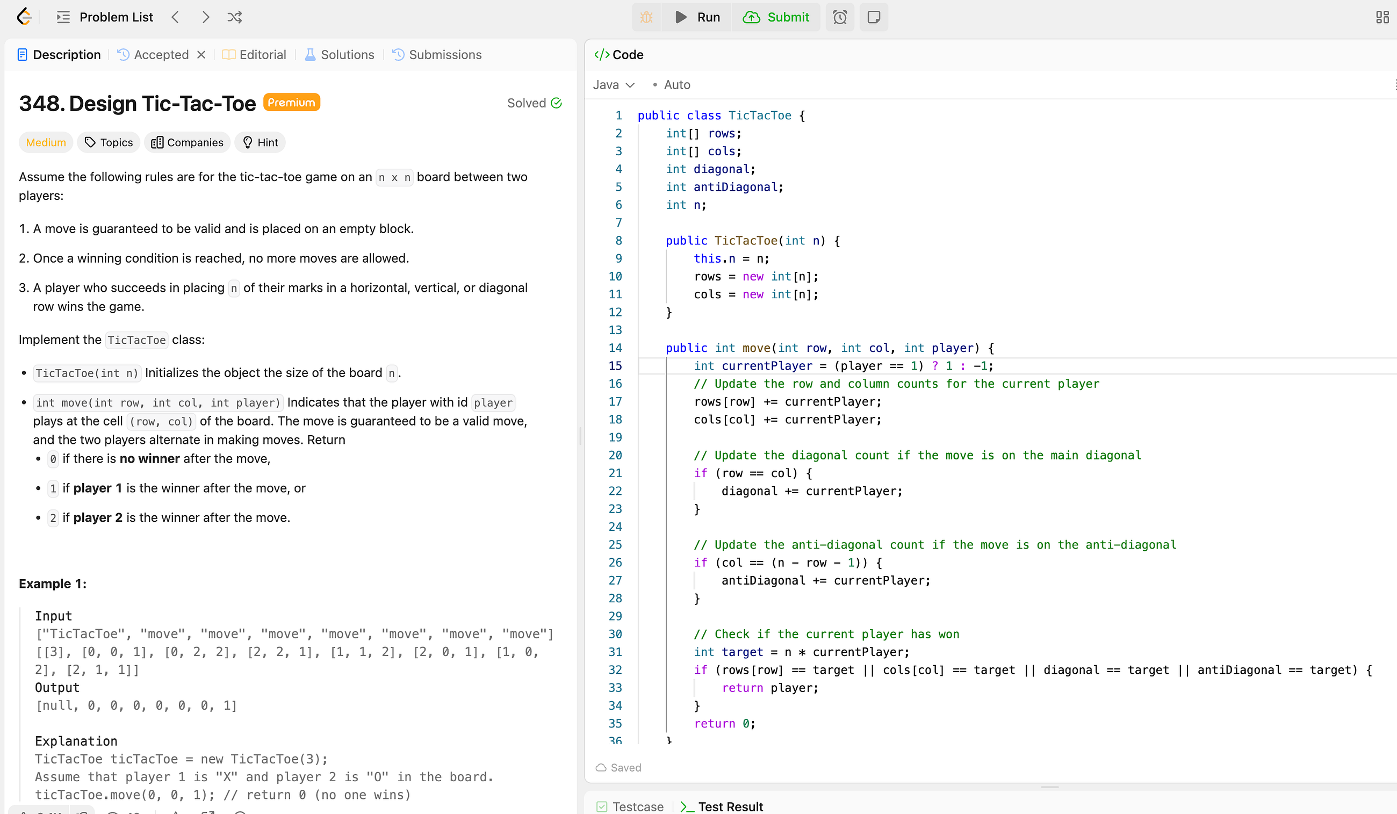Open the Java language dropdown
Viewport: 1397px width, 814px height.
click(613, 85)
